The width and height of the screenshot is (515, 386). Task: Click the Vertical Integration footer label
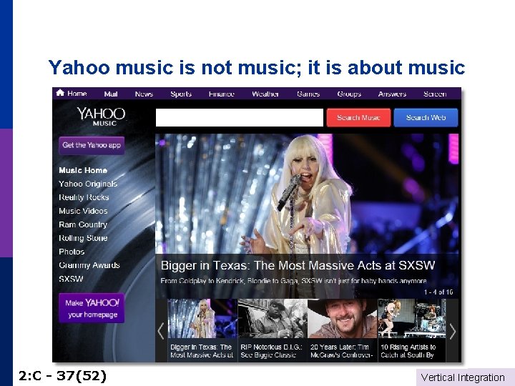pos(463,377)
